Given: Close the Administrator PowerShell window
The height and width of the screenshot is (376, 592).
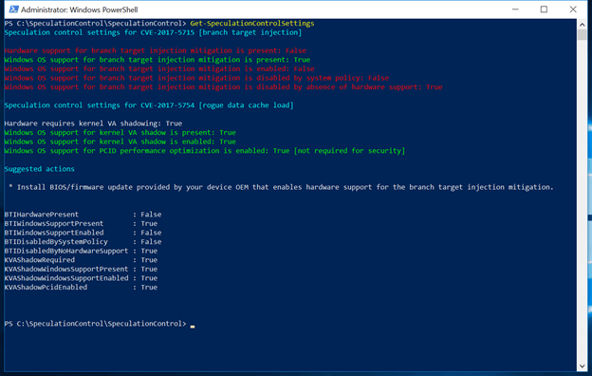Looking at the screenshot, I should tap(573, 9).
